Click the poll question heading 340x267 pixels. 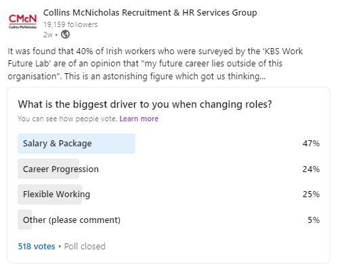(x=145, y=104)
